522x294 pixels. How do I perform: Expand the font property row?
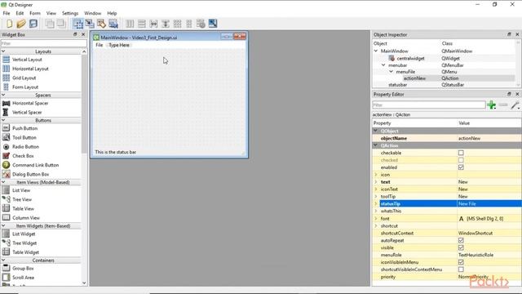[x=376, y=219]
